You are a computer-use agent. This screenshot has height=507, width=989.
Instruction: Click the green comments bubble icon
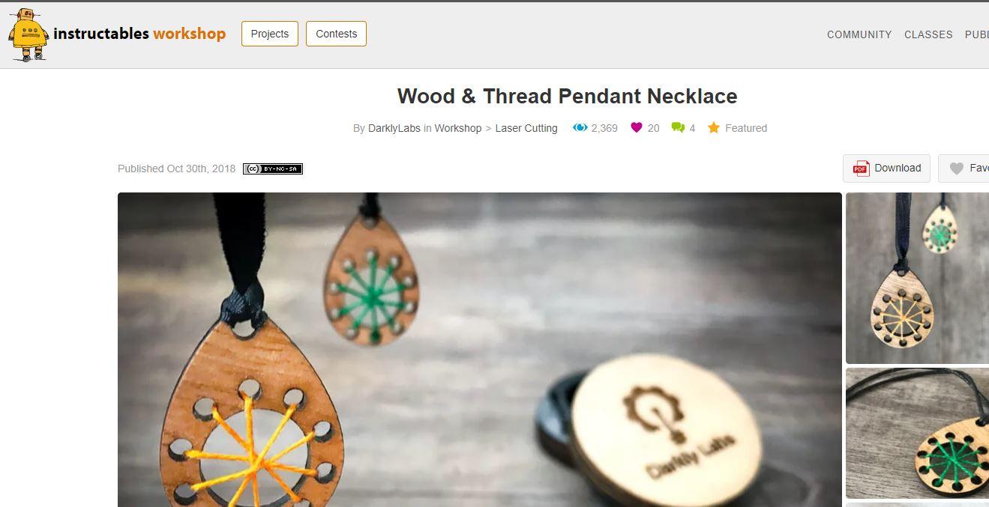click(x=678, y=128)
